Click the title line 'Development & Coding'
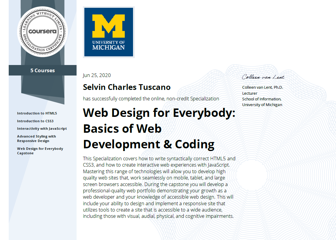 coord(149,144)
